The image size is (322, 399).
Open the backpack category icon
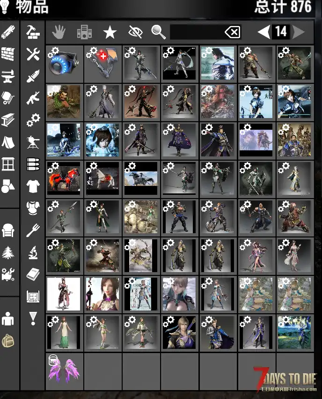click(x=8, y=341)
